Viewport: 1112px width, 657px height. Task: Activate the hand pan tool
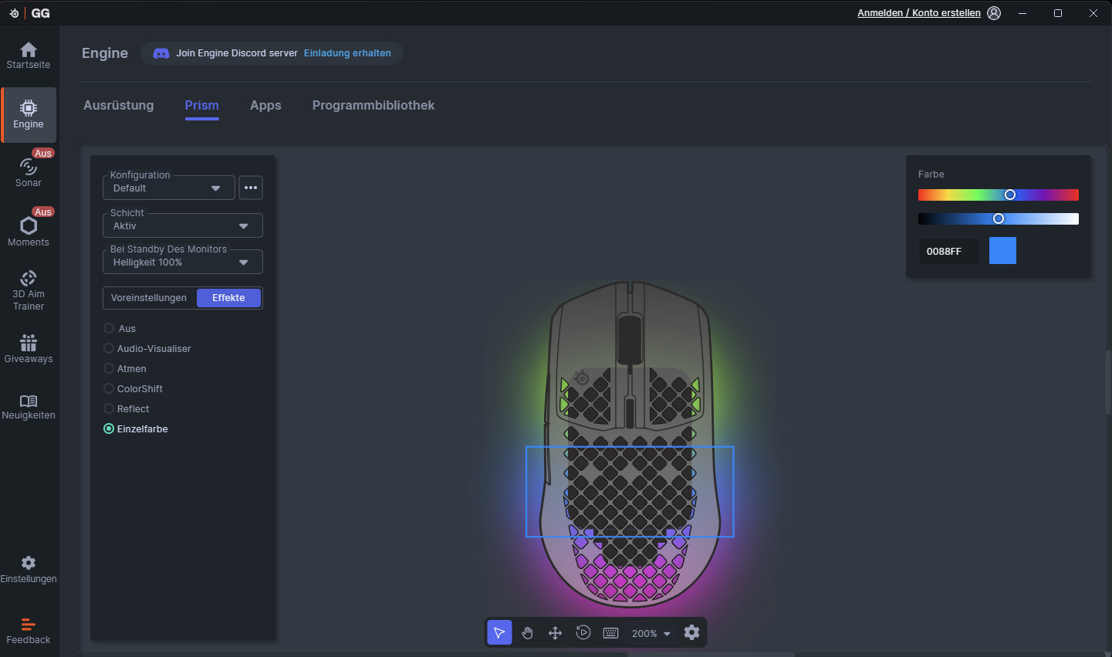(527, 633)
